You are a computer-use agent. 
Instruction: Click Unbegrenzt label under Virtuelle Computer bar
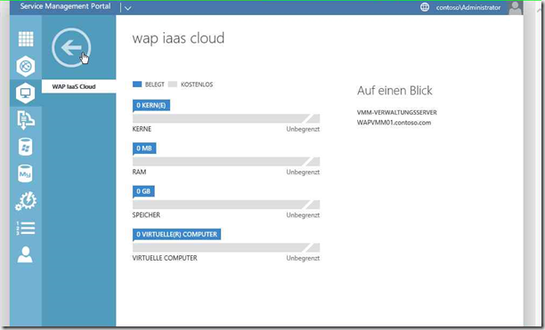303,258
